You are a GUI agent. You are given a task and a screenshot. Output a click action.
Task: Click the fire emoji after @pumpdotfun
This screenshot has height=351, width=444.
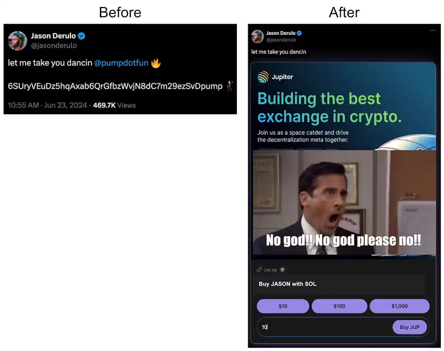156,63
